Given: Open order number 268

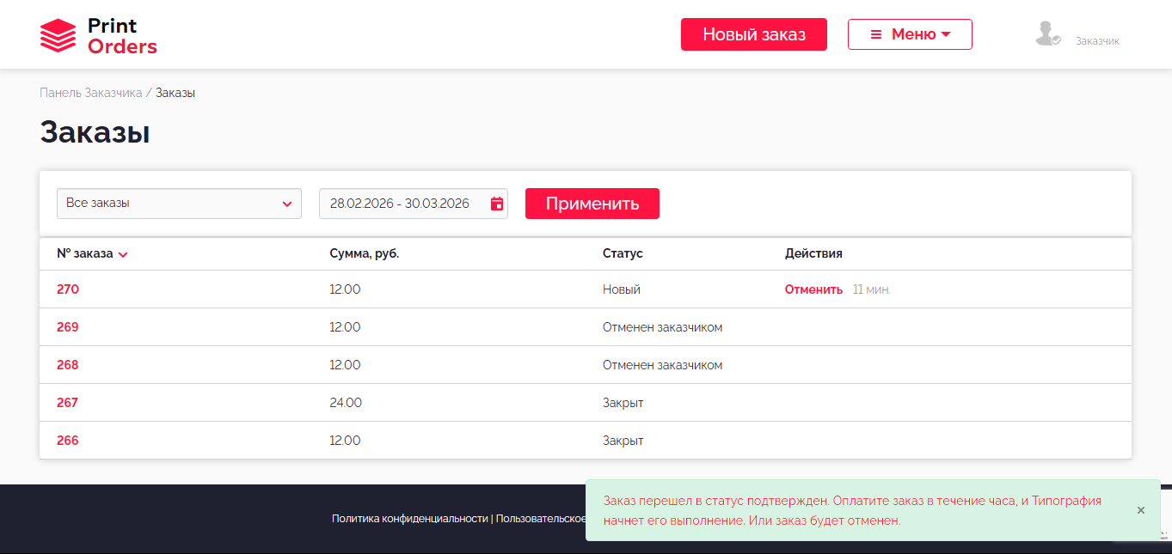Looking at the screenshot, I should [68, 365].
